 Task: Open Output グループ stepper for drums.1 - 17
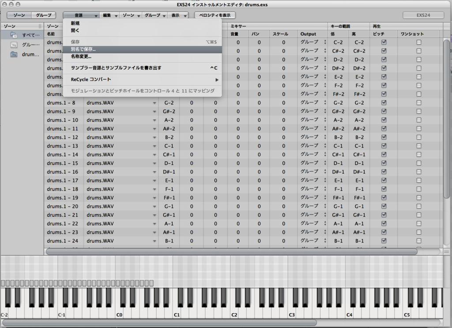(x=325, y=181)
